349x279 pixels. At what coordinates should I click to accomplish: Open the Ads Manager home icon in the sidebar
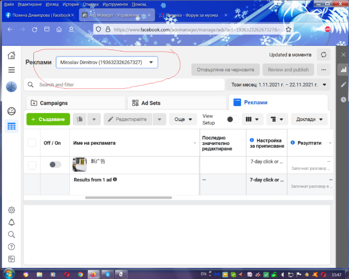[x=12, y=55]
